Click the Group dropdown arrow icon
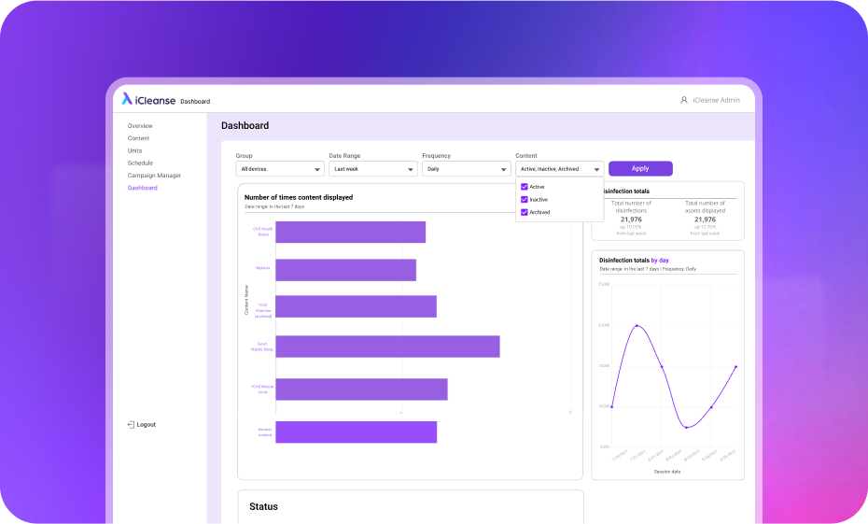 [316, 170]
